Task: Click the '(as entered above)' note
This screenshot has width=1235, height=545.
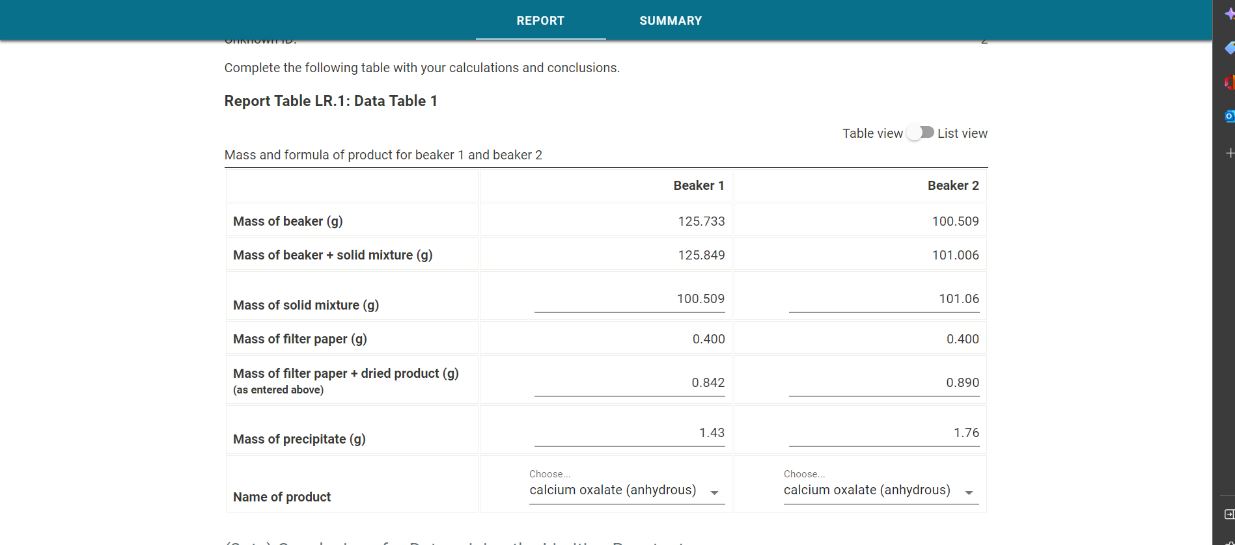Action: [x=278, y=390]
